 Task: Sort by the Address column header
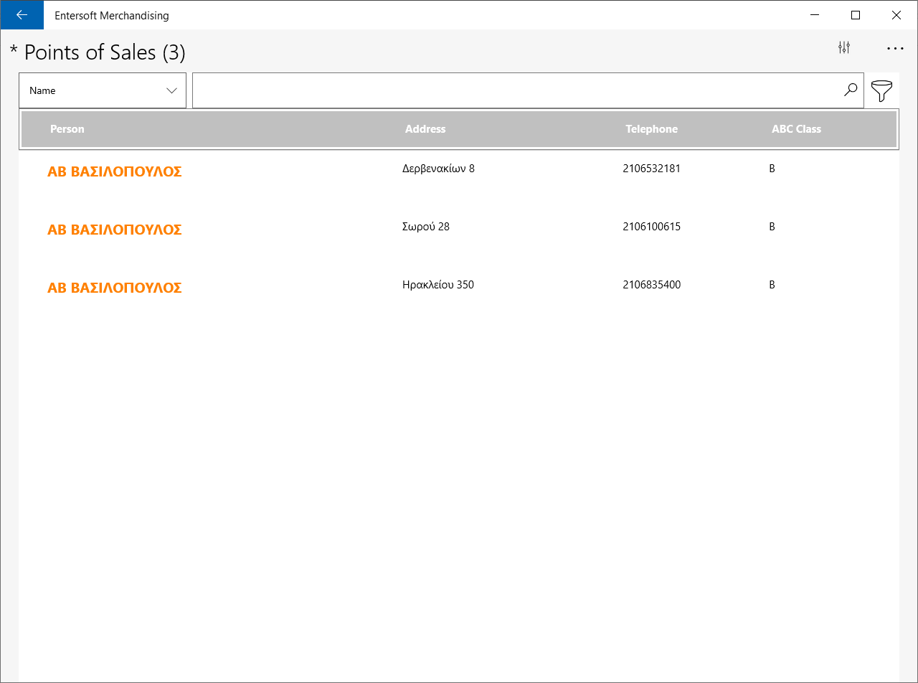(425, 129)
